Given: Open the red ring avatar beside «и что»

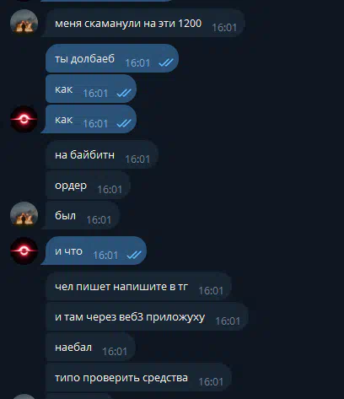Looking at the screenshot, I should (x=24, y=251).
